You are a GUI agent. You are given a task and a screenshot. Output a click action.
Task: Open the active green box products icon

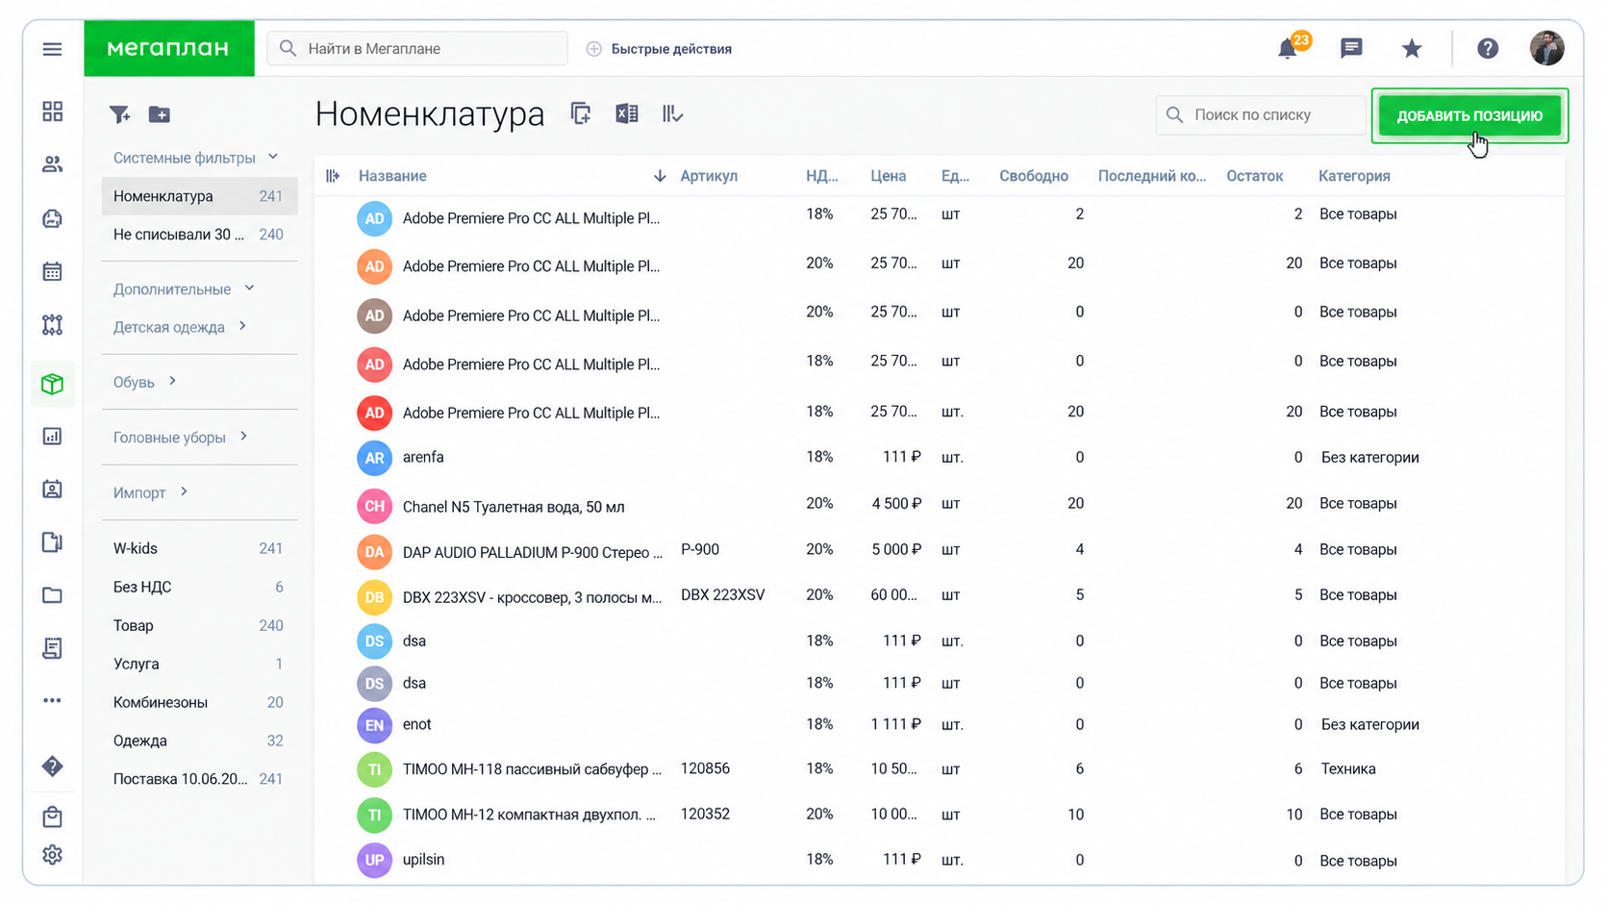point(53,384)
